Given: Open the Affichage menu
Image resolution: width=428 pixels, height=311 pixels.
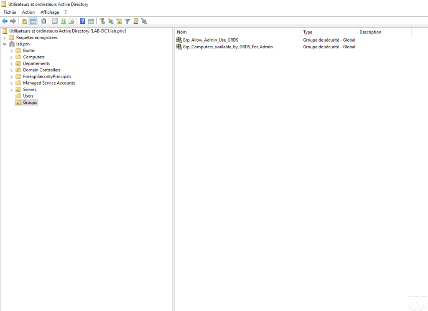Looking at the screenshot, I should [50, 12].
